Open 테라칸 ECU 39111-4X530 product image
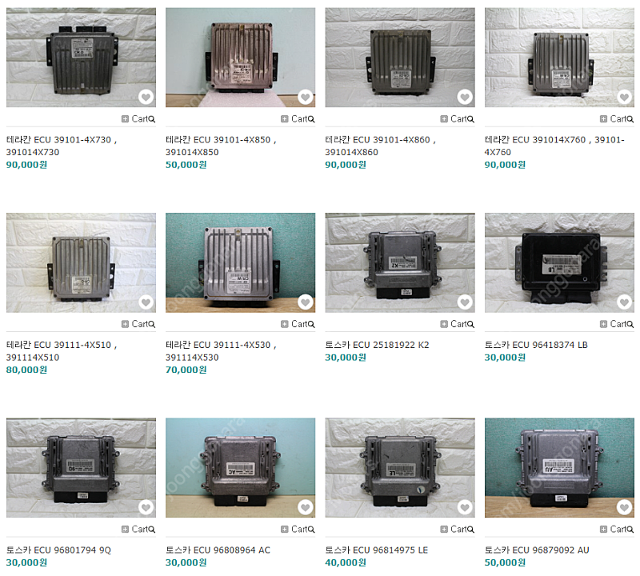Image resolution: width=640 pixels, height=576 pixels. coord(241,262)
